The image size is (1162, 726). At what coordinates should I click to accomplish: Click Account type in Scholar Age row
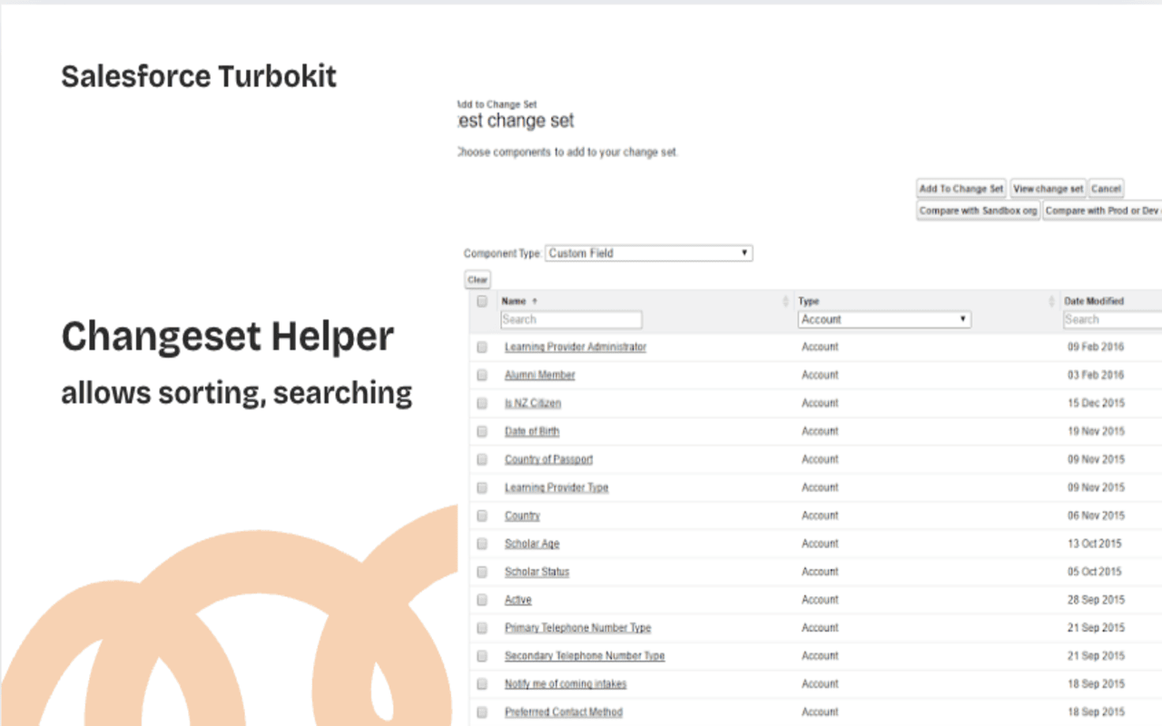[820, 544]
